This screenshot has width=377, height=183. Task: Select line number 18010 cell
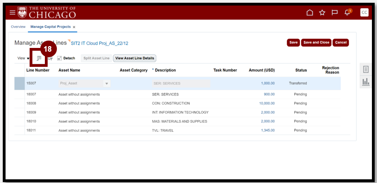31,121
